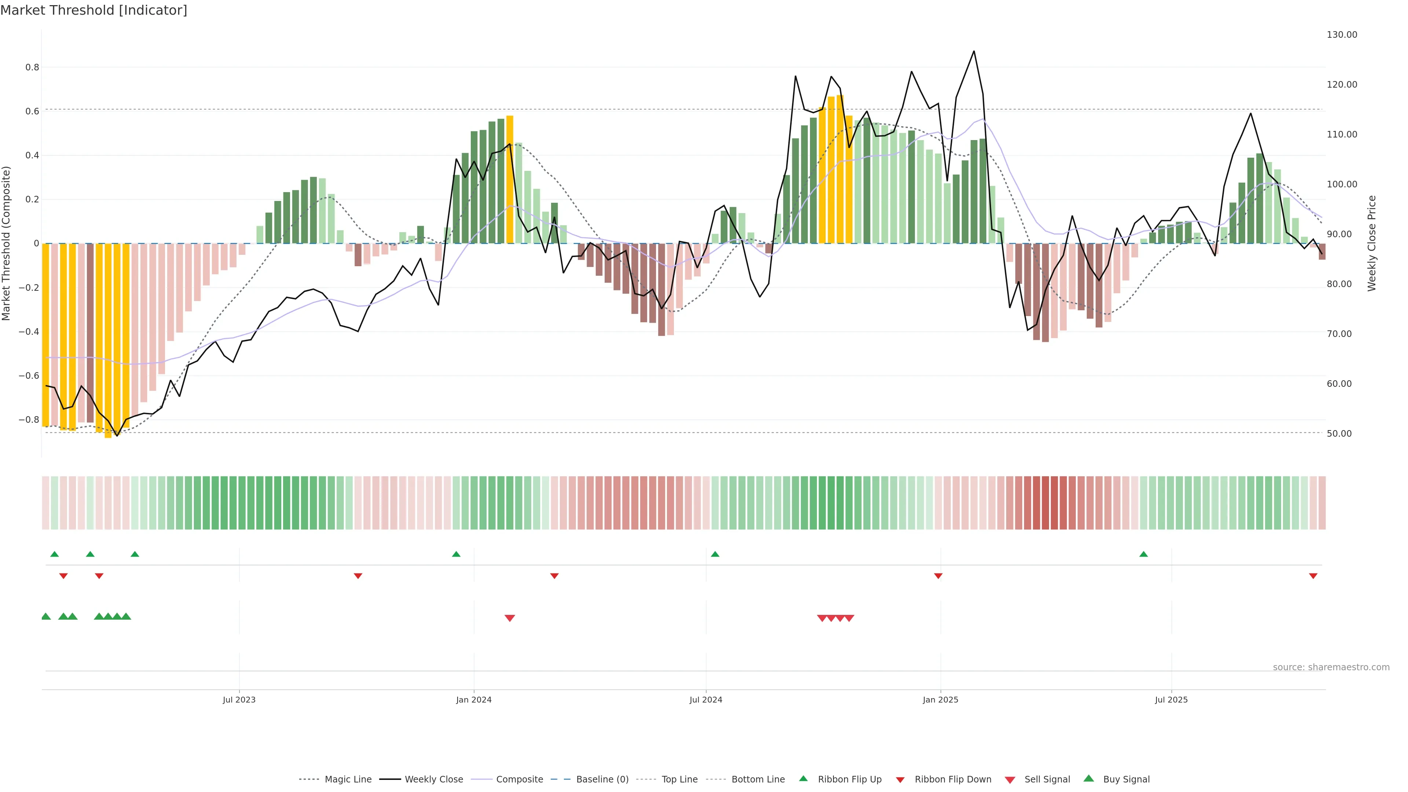This screenshot has width=1408, height=792.
Task: Click the lone sell signal marker after Jan 2024
Action: click(509, 618)
